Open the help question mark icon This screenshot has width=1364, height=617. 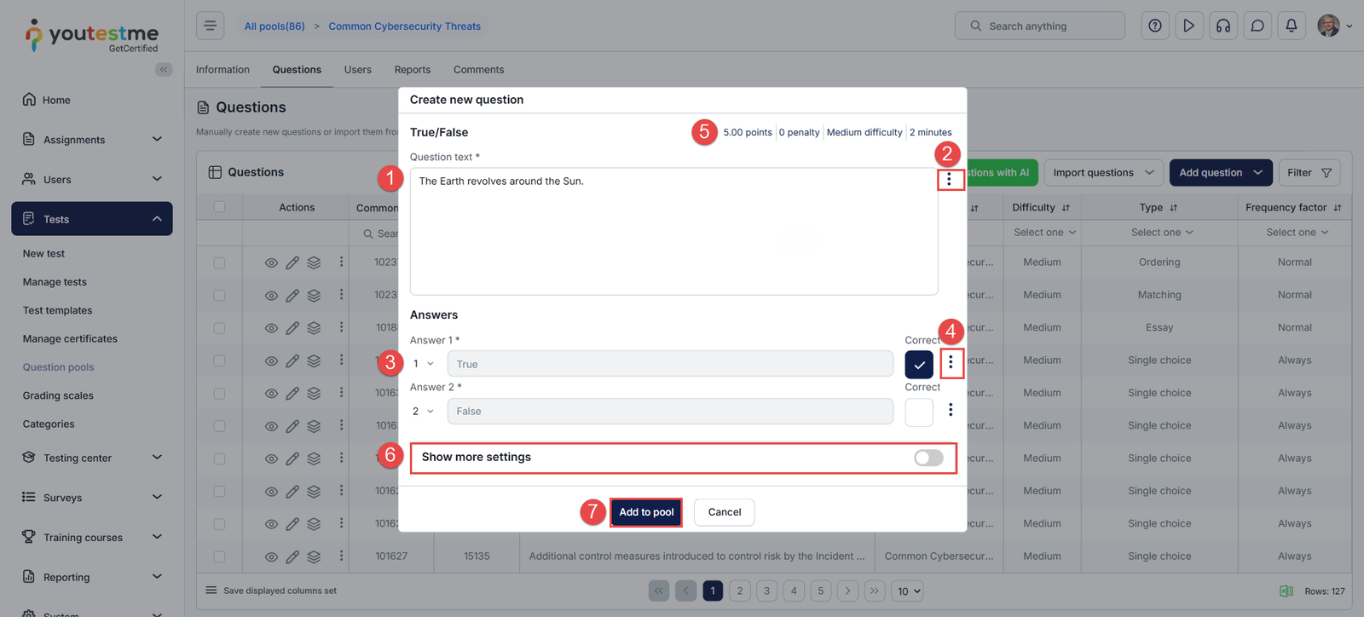pos(1154,26)
